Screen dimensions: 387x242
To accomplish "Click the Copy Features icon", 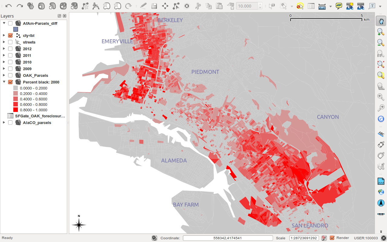I will coord(209,6).
